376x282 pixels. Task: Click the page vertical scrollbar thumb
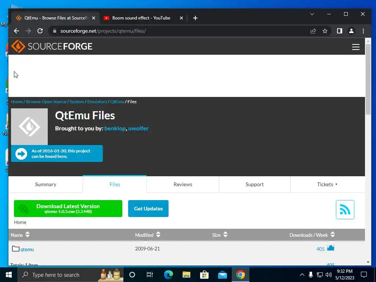pyautogui.click(x=368, y=79)
